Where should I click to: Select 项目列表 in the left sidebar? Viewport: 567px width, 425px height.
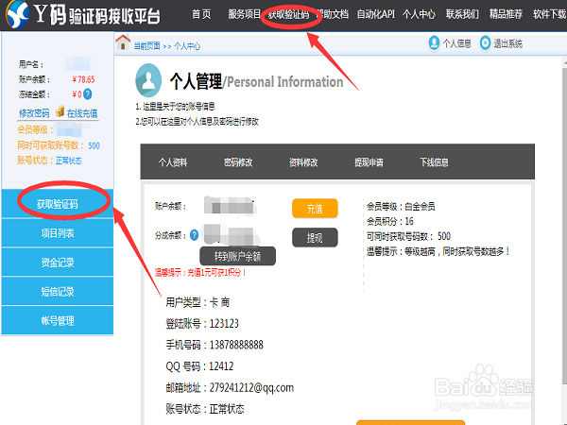point(58,233)
